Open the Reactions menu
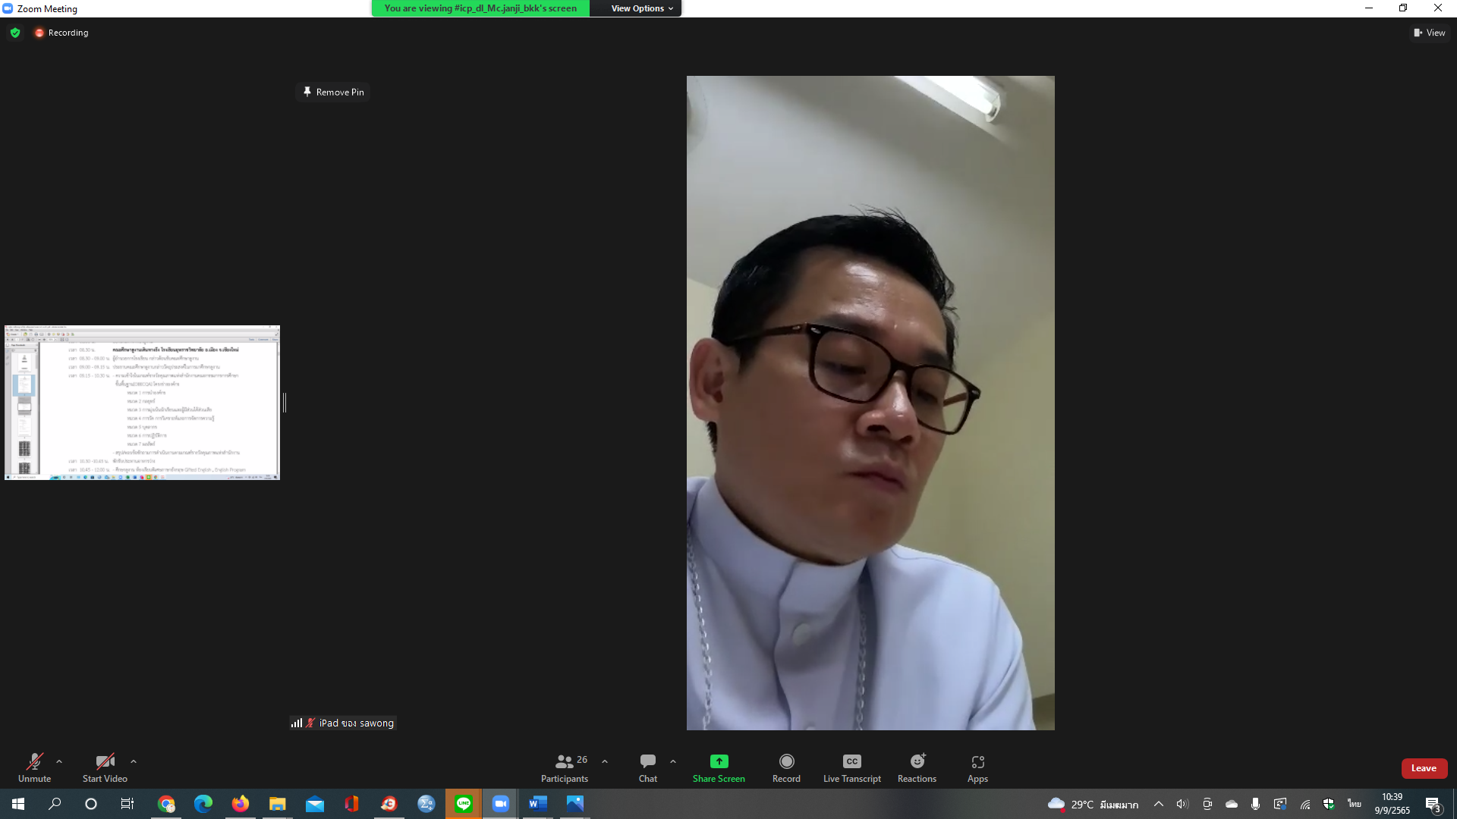The height and width of the screenshot is (819, 1457). pos(917,767)
